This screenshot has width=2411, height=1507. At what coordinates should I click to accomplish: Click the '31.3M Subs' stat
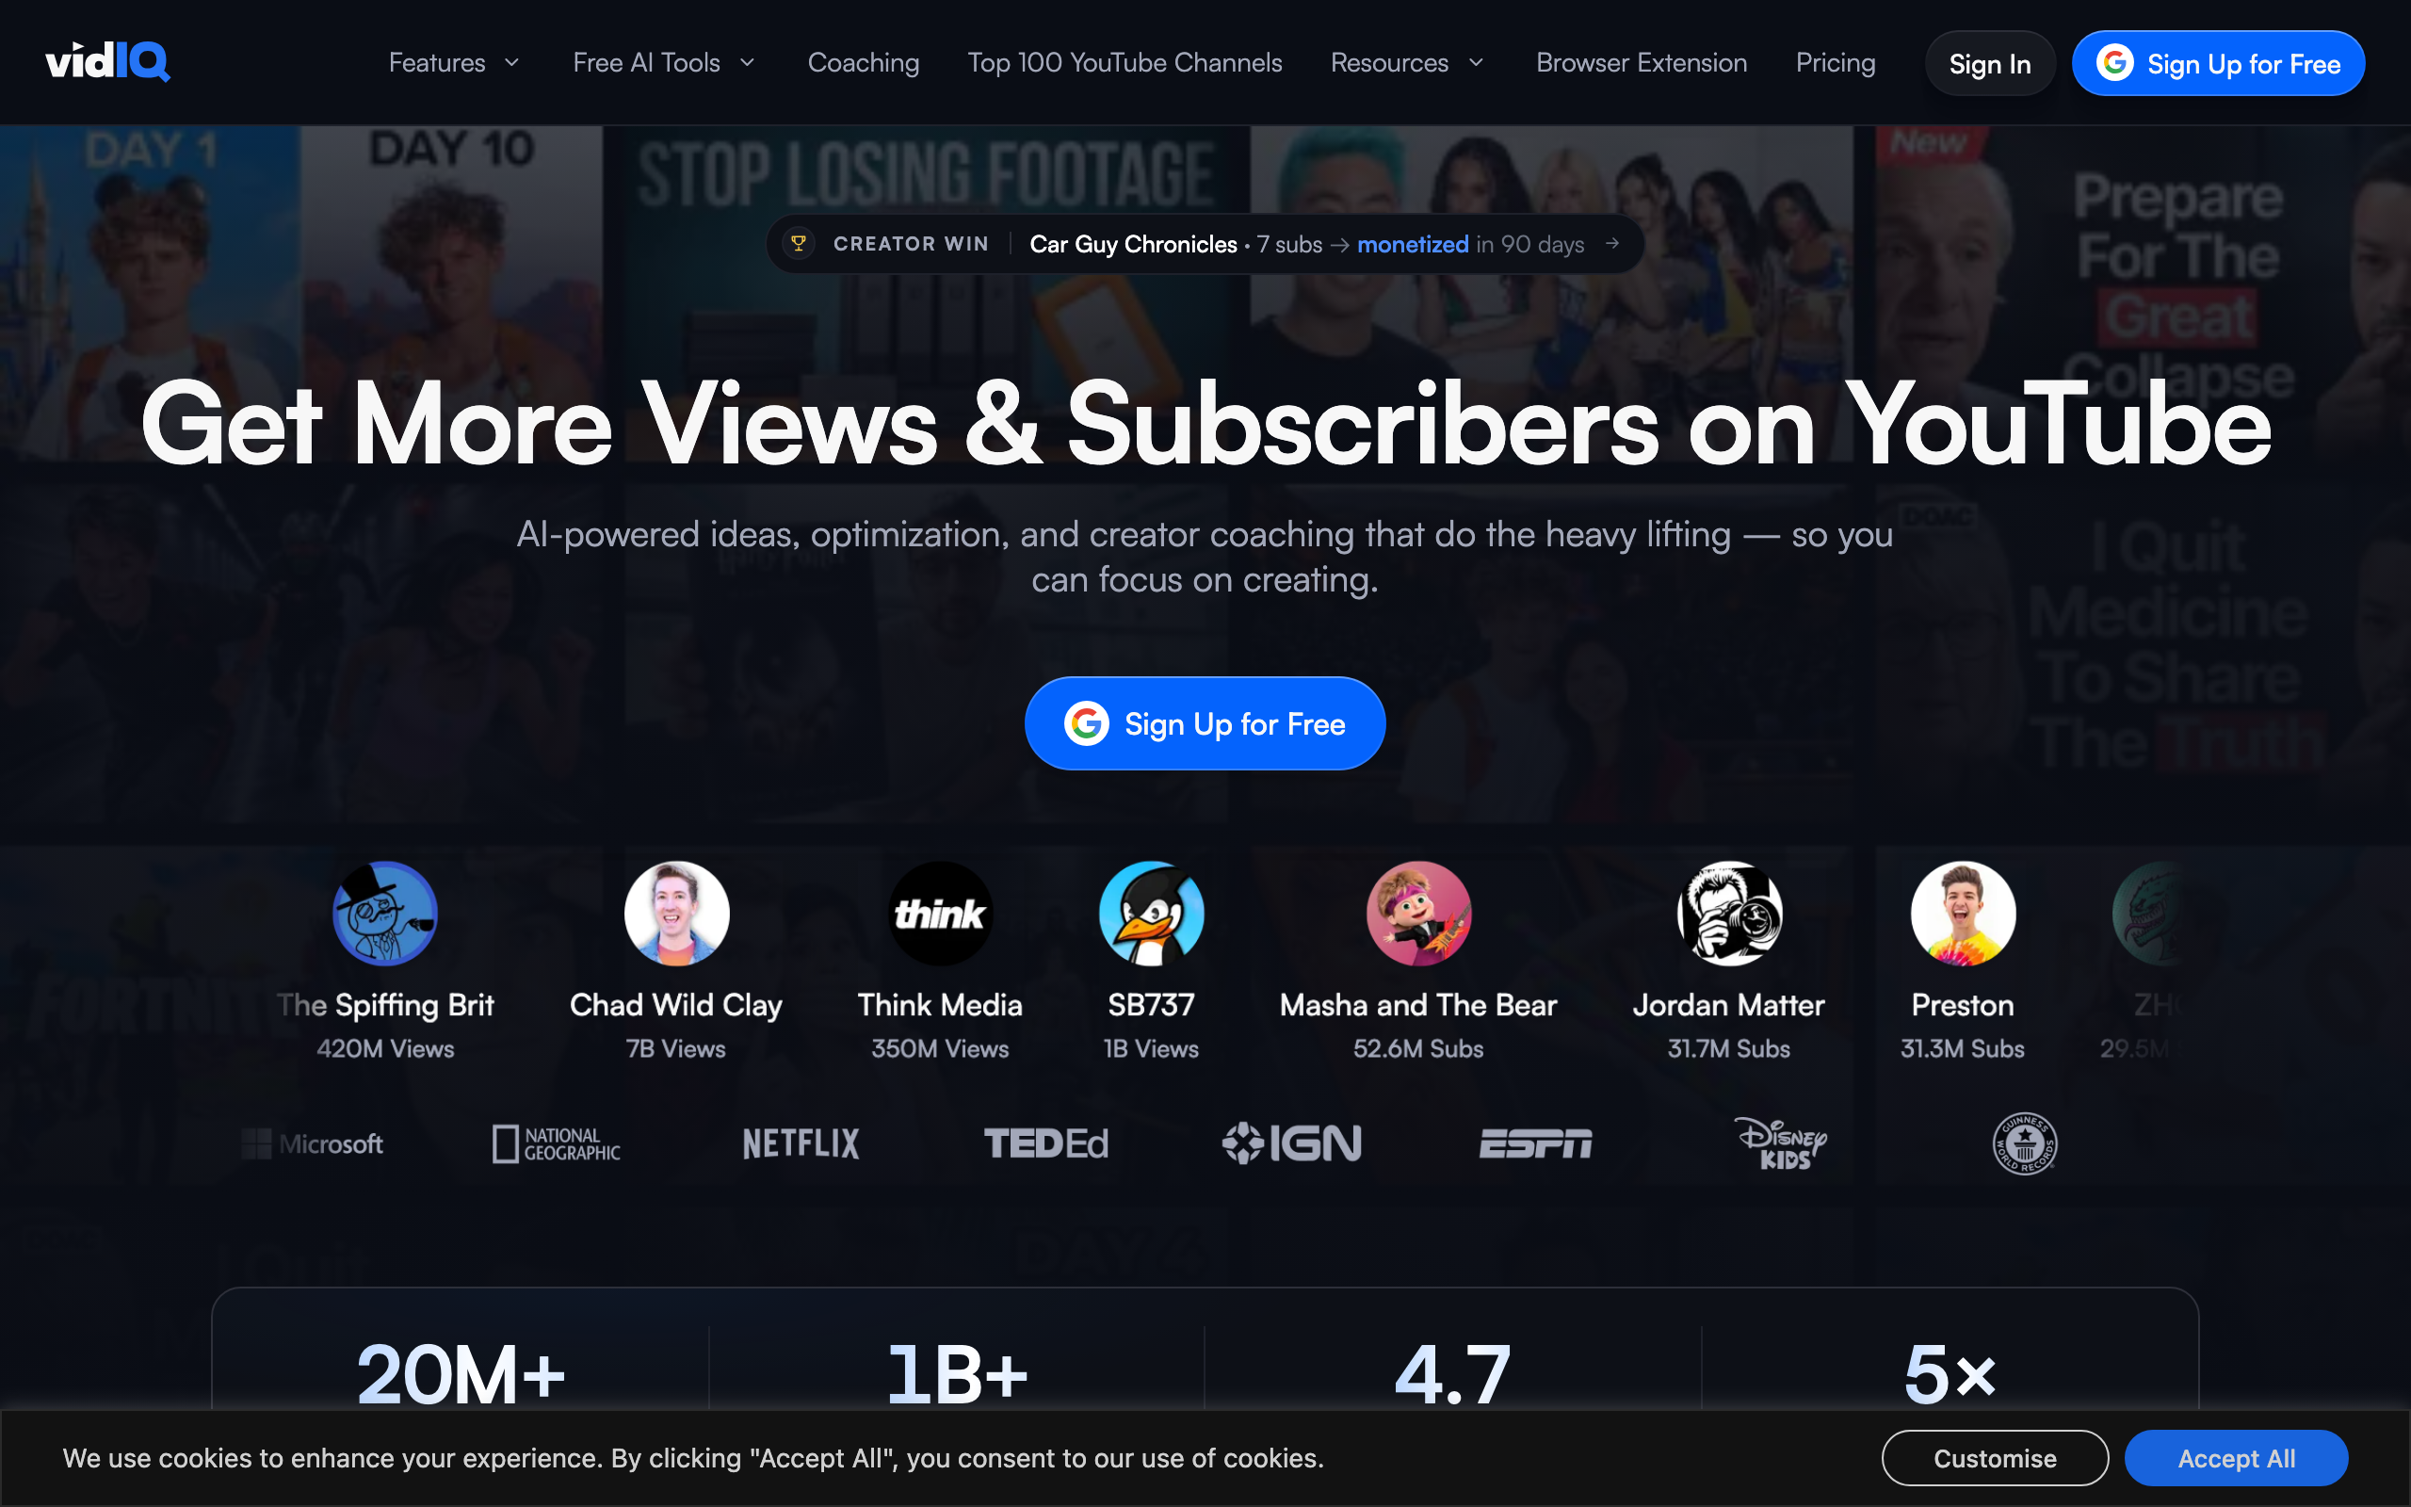click(1963, 1048)
